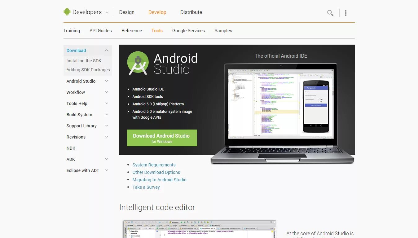Go to the Design section
This screenshot has height=238, width=418.
pos(127,12)
